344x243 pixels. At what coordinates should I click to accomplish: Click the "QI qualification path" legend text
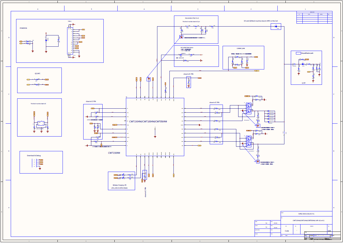(x=307, y=53)
